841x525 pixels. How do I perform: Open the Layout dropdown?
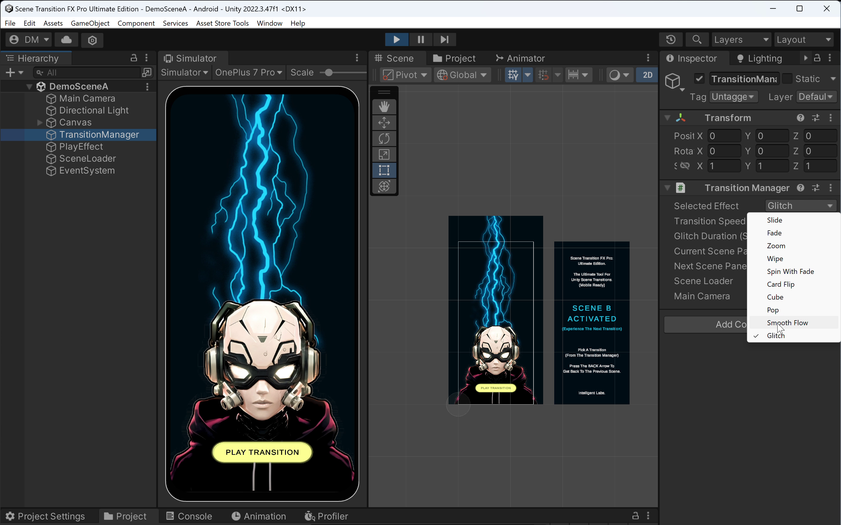(x=804, y=40)
